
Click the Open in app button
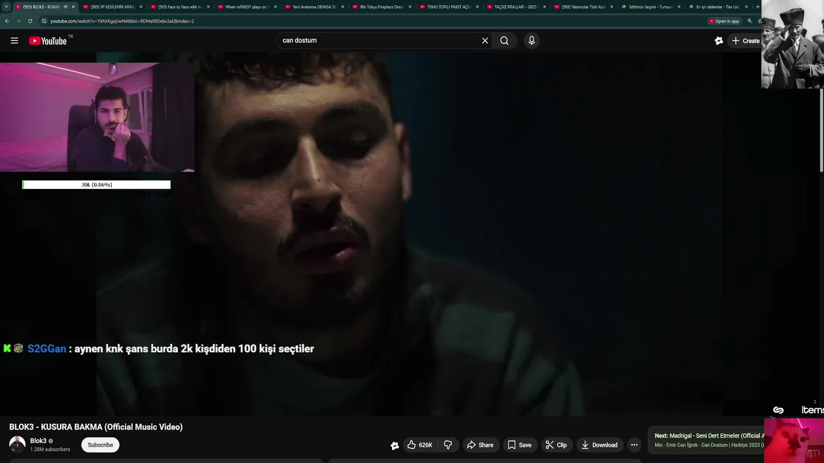[724, 21]
